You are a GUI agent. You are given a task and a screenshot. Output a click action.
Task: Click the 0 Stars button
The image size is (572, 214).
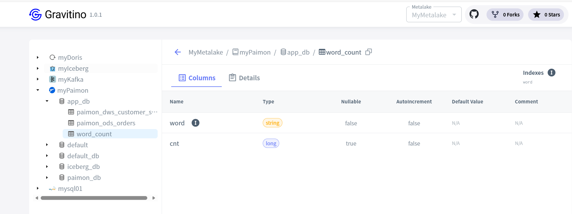[x=546, y=14]
